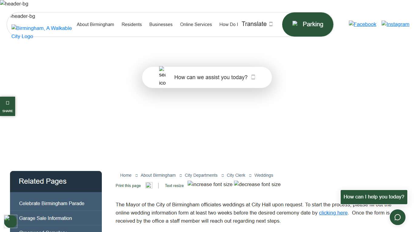Open the Share side widget

pyautogui.click(x=8, y=106)
